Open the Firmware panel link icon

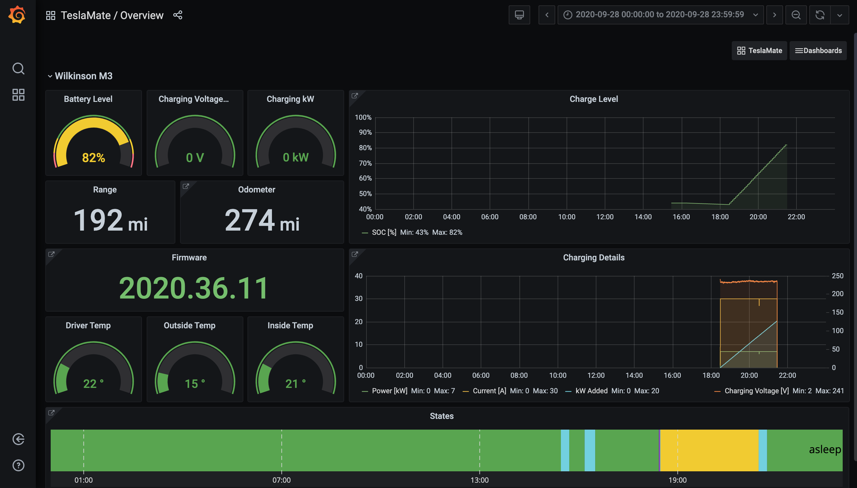tap(51, 254)
